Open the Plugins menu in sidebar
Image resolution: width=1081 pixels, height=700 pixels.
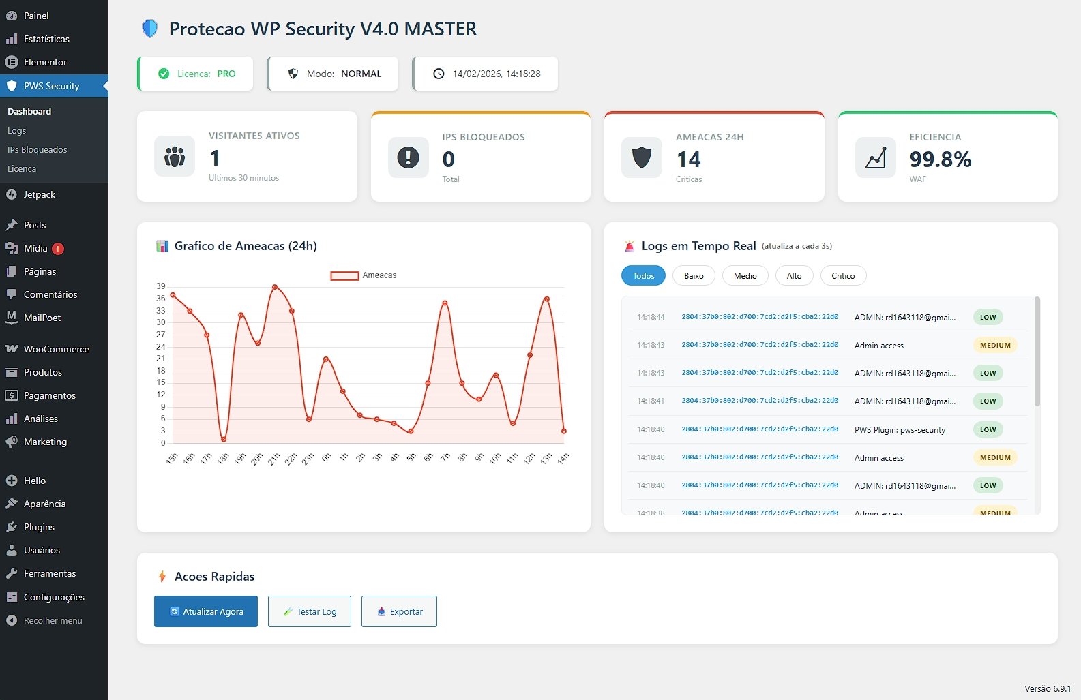[x=39, y=528]
